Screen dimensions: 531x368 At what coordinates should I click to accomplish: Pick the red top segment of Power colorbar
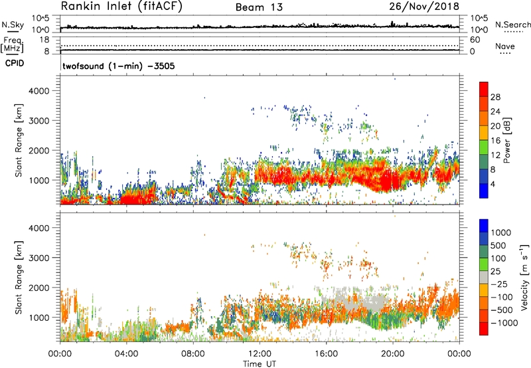(x=484, y=89)
